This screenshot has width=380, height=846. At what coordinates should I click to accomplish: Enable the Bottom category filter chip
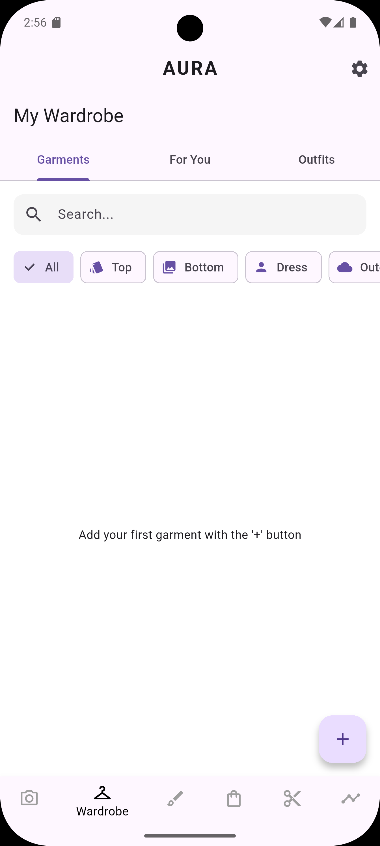pyautogui.click(x=195, y=267)
